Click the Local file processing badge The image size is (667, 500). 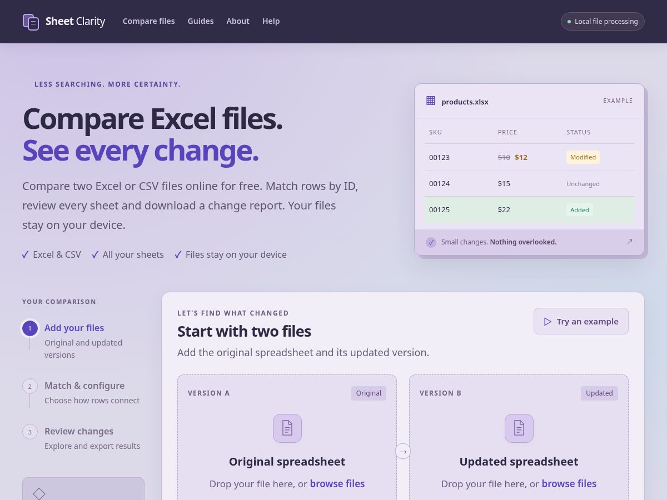(603, 21)
